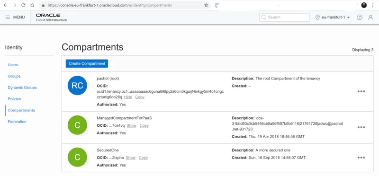Viewport: 379px width, 176px height.
Task: Click the C circle icon for SecuredOne
Action: (x=77, y=157)
